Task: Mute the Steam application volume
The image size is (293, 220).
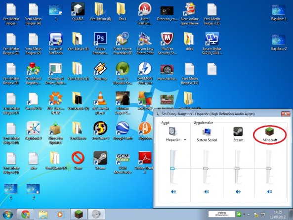Action: 238,191
